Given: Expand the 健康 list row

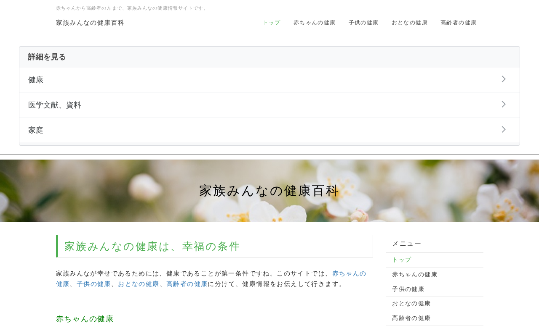Looking at the screenshot, I should (x=269, y=80).
